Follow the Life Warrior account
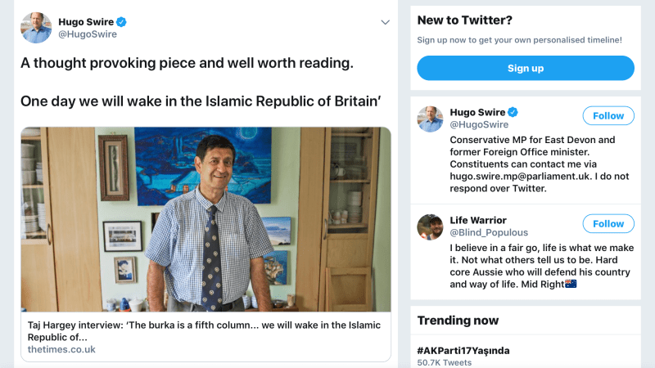 point(608,223)
